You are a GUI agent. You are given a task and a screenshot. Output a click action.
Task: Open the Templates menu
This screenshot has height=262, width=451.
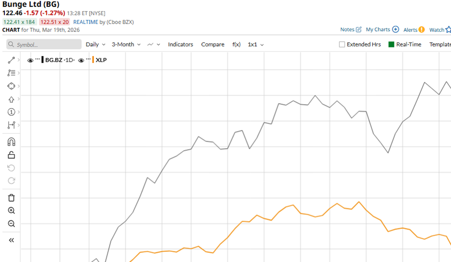tap(440, 44)
